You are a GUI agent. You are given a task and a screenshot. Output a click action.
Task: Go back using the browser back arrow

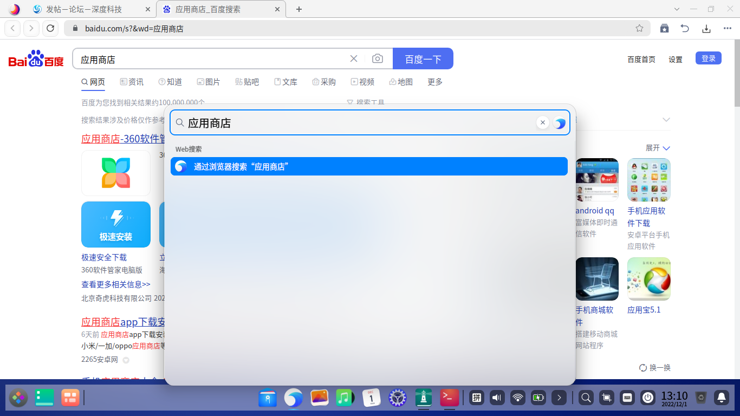coord(13,28)
